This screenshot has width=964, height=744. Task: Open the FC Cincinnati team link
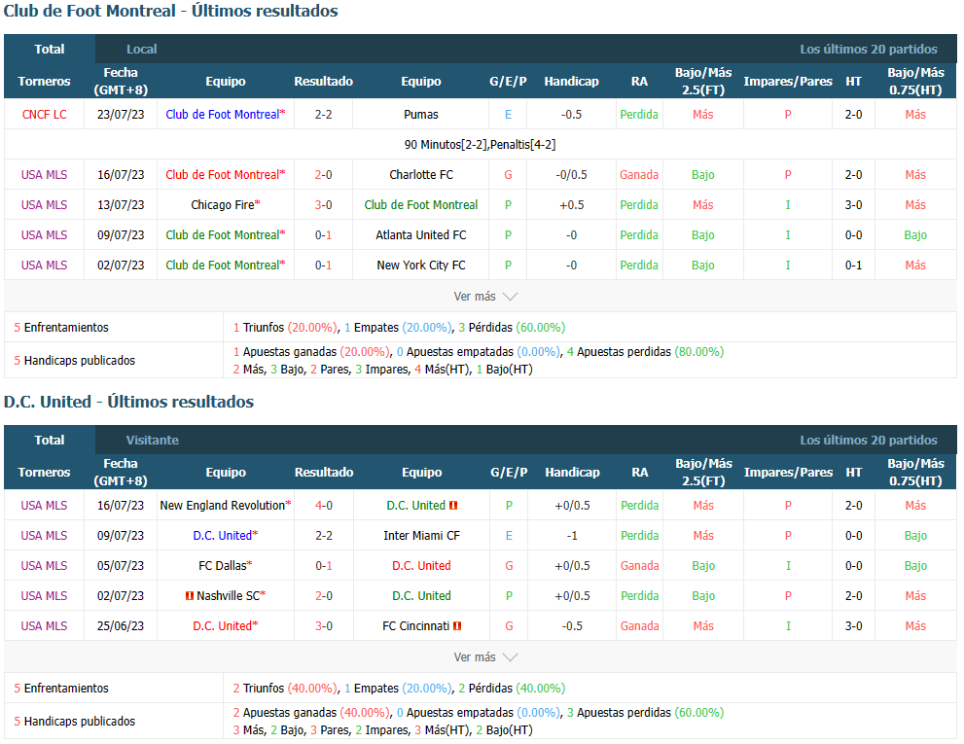click(x=415, y=626)
